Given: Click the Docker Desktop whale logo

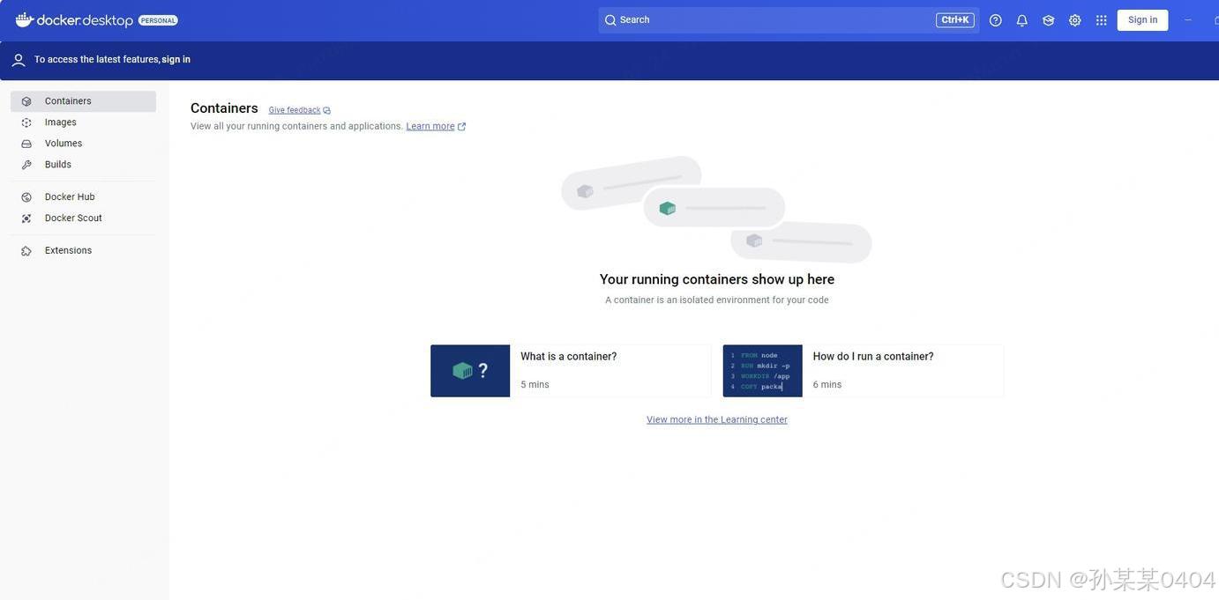Looking at the screenshot, I should pyautogui.click(x=25, y=19).
